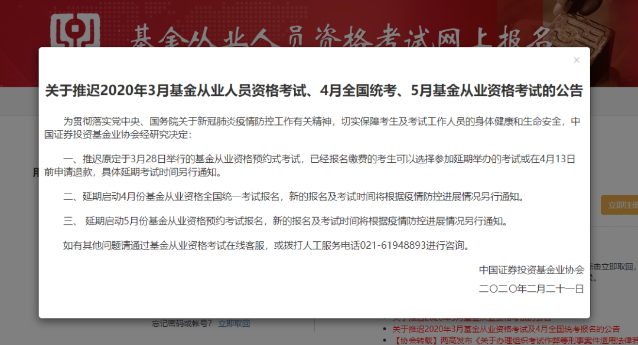Click the date 二〇二〇年二月二十一日
The width and height of the screenshot is (638, 345).
[x=531, y=288]
